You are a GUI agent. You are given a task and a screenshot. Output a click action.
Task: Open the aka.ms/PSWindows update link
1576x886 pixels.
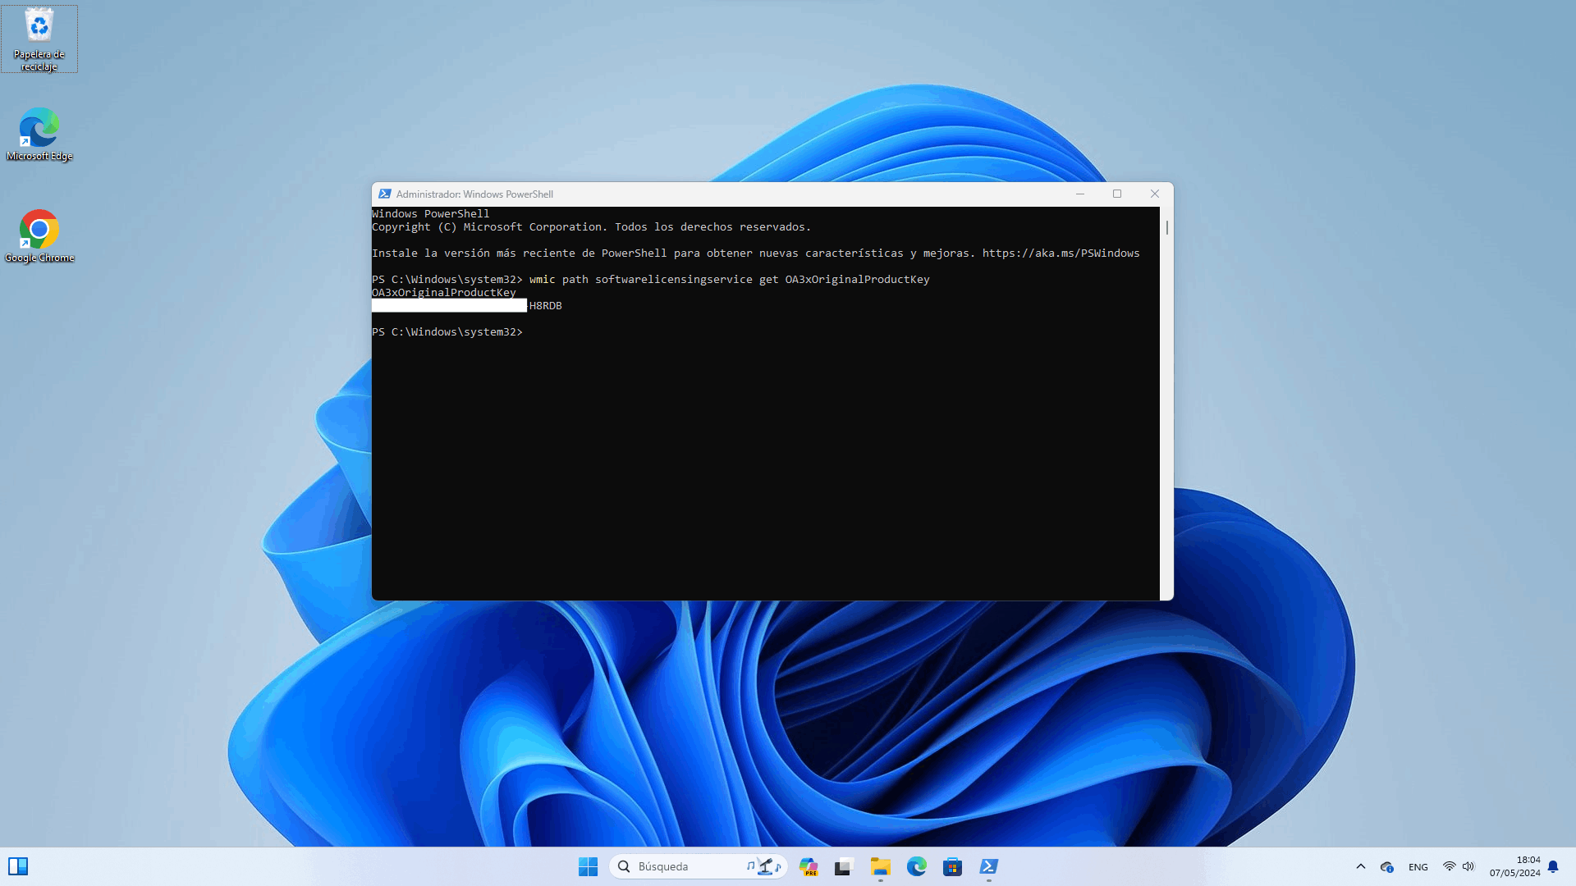[1060, 253]
